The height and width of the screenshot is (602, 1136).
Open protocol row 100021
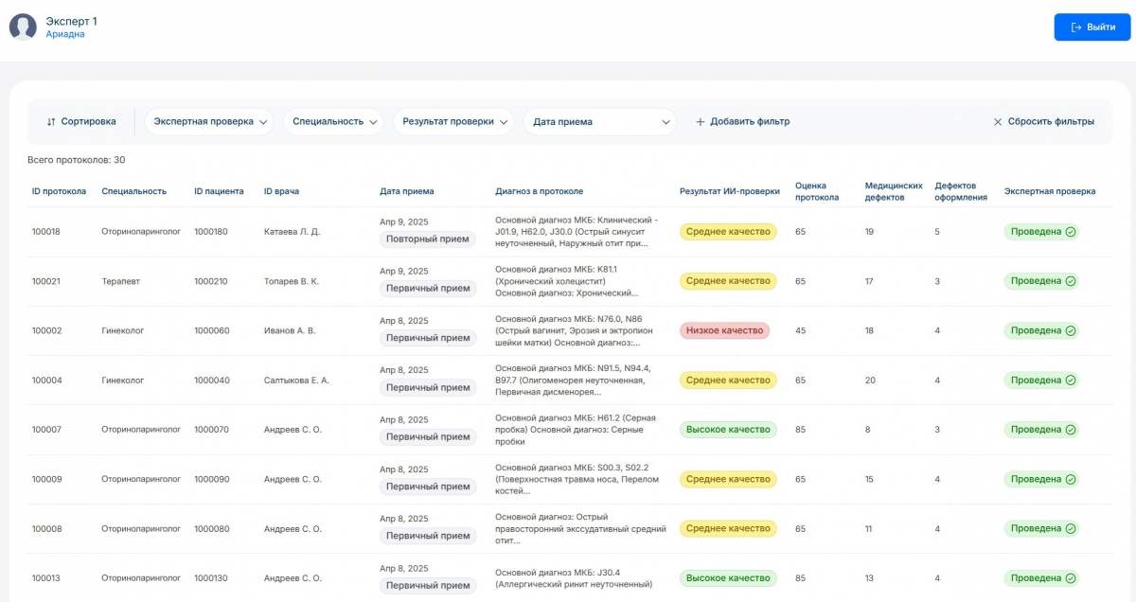[x=46, y=281]
